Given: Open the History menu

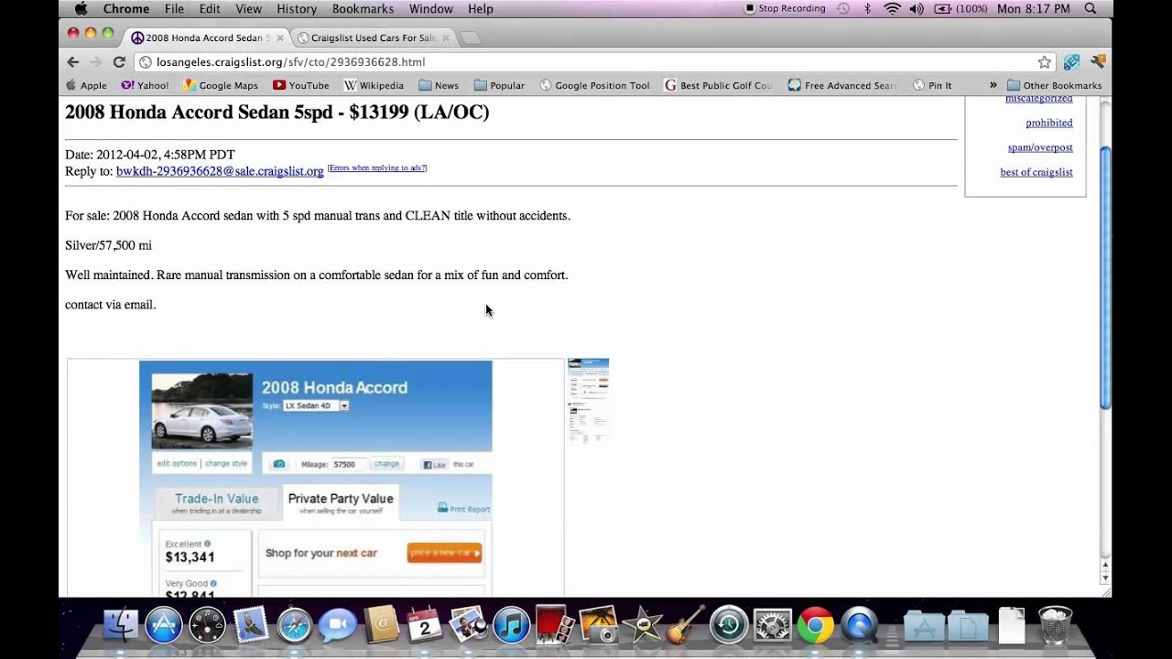Looking at the screenshot, I should pyautogui.click(x=297, y=8).
